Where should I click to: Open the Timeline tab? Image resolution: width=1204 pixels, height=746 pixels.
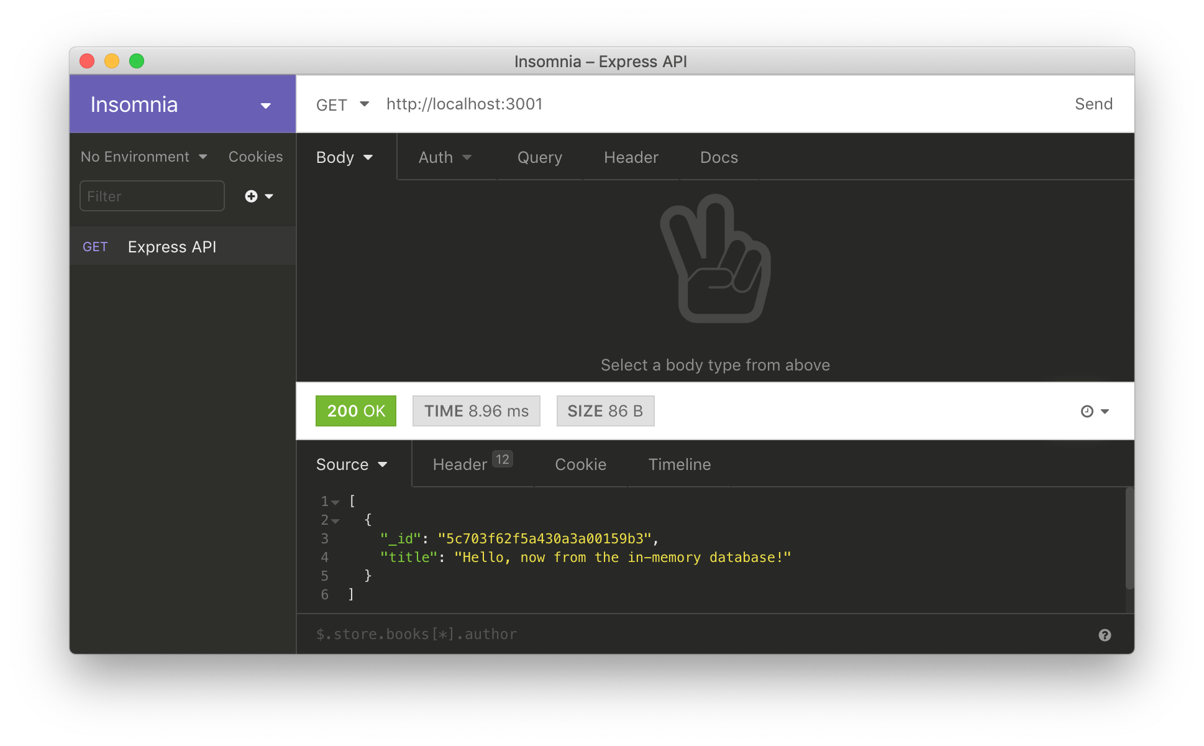click(x=679, y=465)
